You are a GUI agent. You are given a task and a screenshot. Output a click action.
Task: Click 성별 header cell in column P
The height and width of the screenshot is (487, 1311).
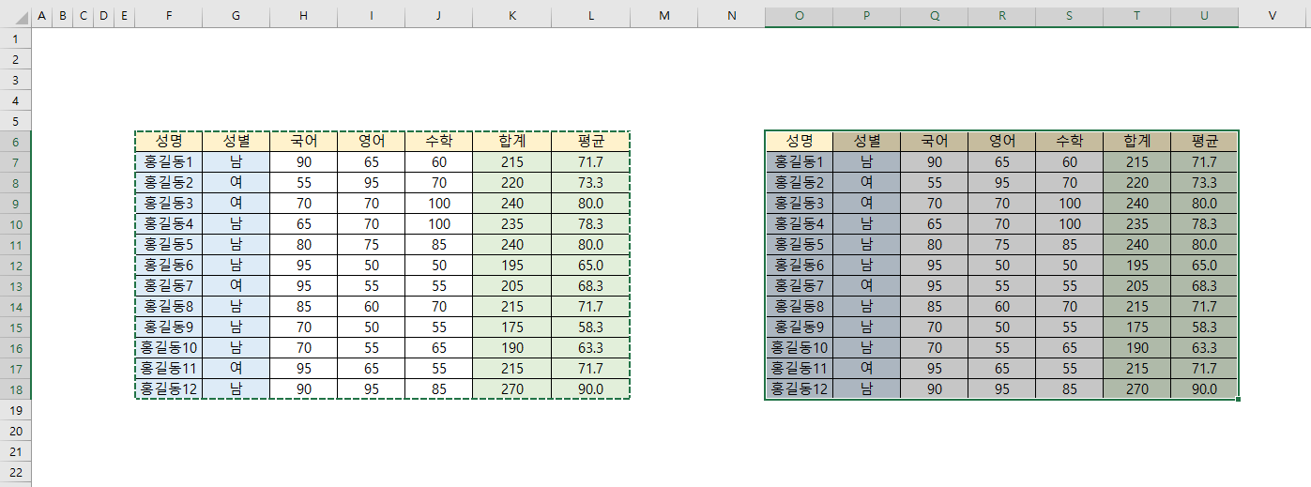pyautogui.click(x=866, y=141)
